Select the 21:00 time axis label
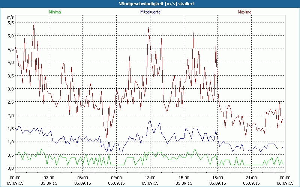The width and height of the screenshot is (300, 187). point(251,178)
